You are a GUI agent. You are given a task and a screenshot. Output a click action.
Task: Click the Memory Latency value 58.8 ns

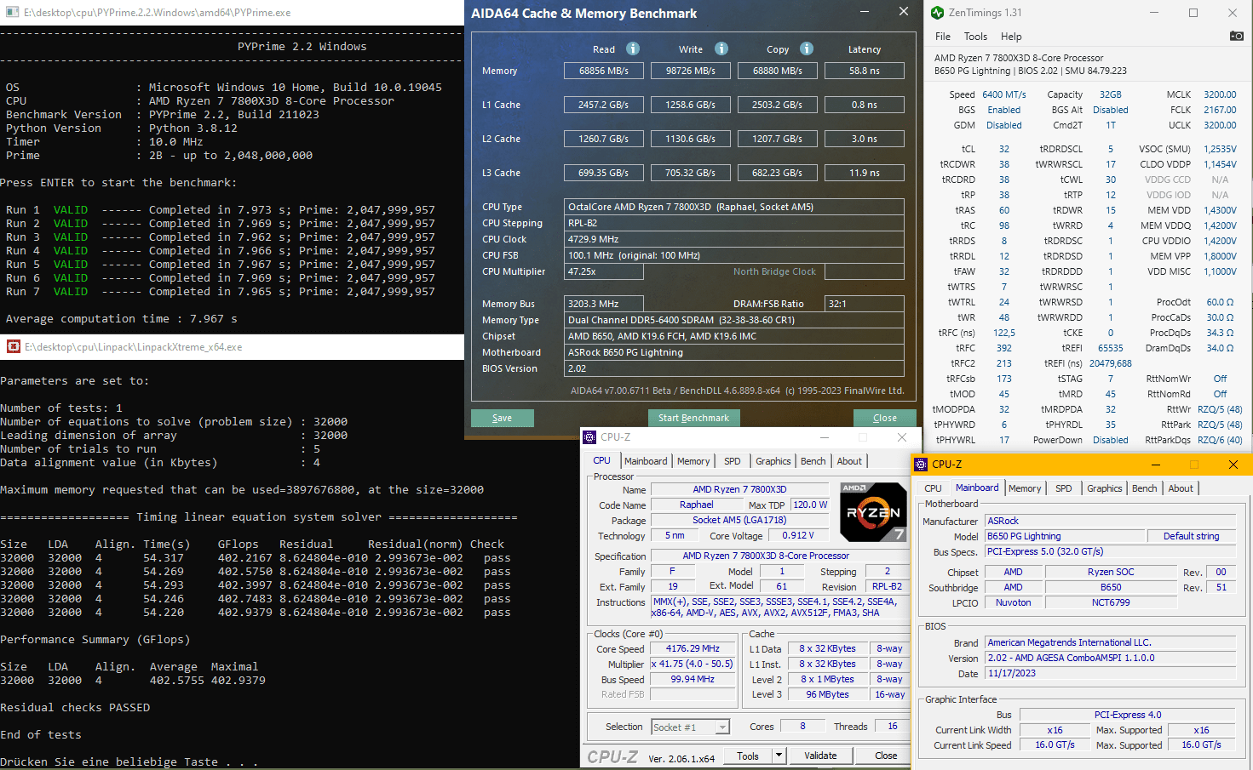tap(865, 71)
